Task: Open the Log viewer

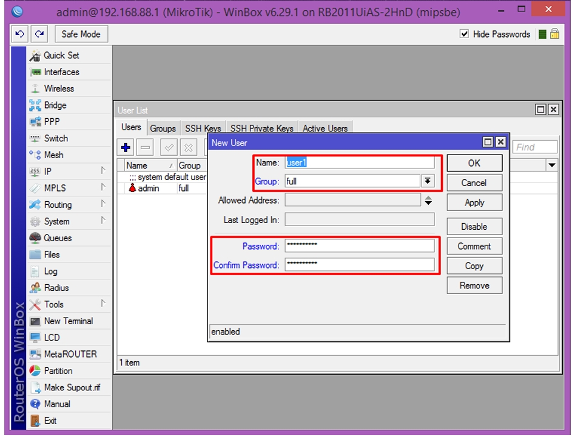Action: point(69,272)
